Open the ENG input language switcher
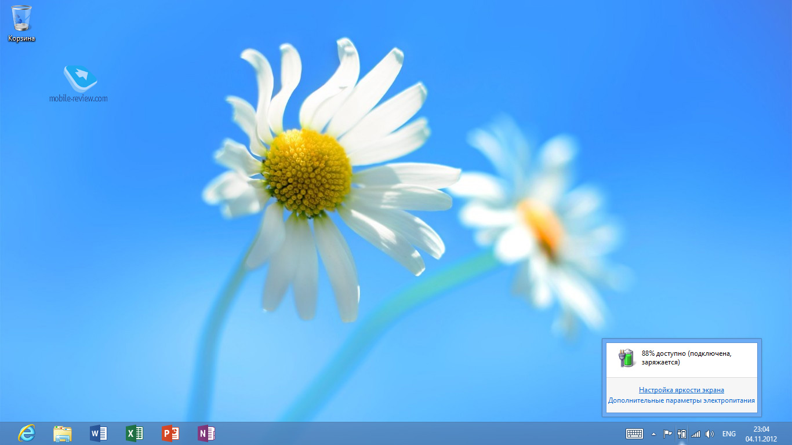This screenshot has width=792, height=445. pos(729,433)
